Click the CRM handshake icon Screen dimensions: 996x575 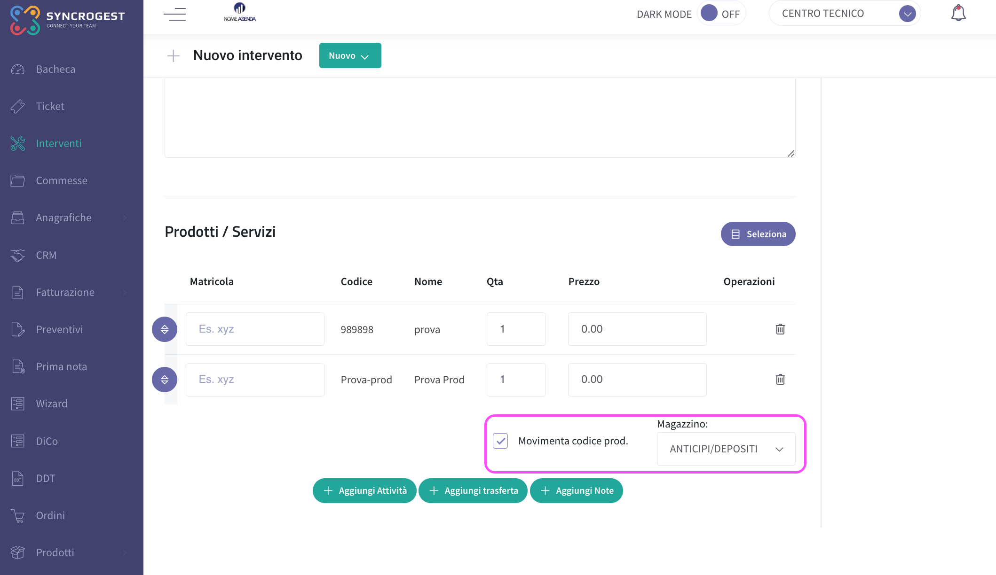click(18, 255)
